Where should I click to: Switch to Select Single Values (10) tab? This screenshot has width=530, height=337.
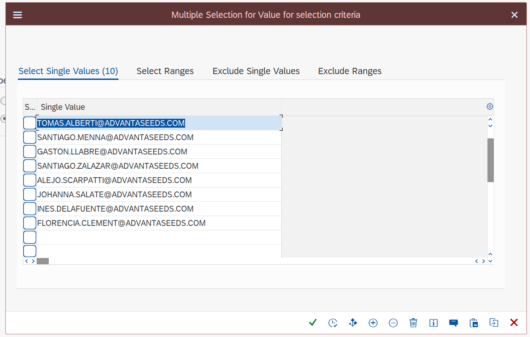tap(68, 71)
